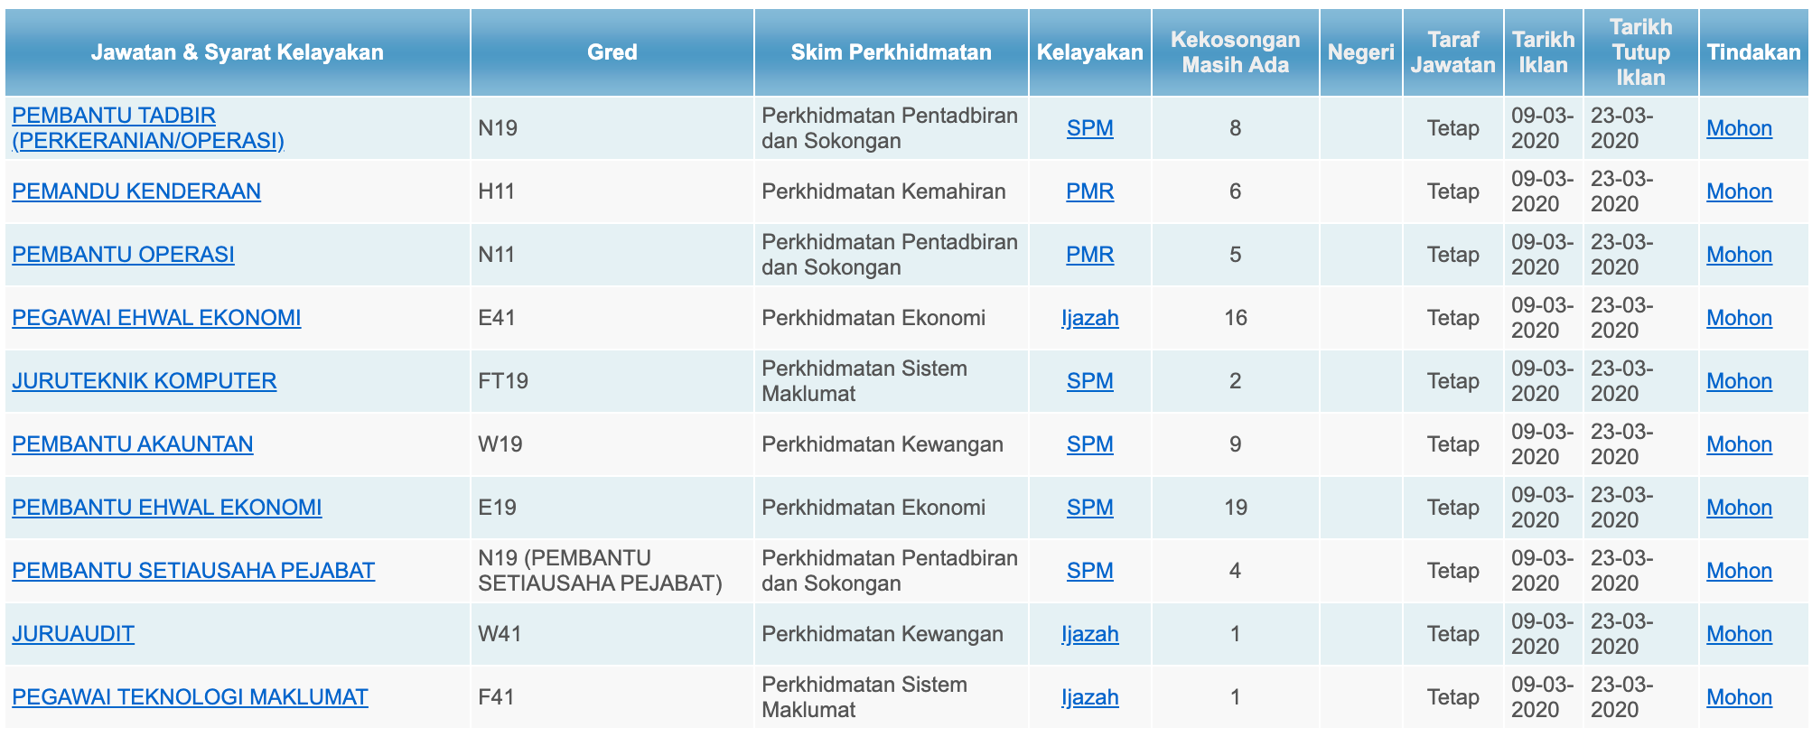Click the JURUAUDIT job link
The height and width of the screenshot is (737, 1812).
point(73,634)
